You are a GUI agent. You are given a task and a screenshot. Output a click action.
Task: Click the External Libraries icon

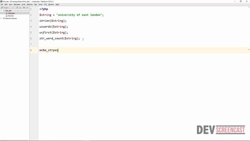pos(4,18)
